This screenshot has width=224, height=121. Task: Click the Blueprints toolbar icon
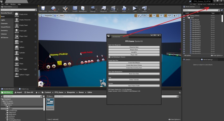(103, 9)
